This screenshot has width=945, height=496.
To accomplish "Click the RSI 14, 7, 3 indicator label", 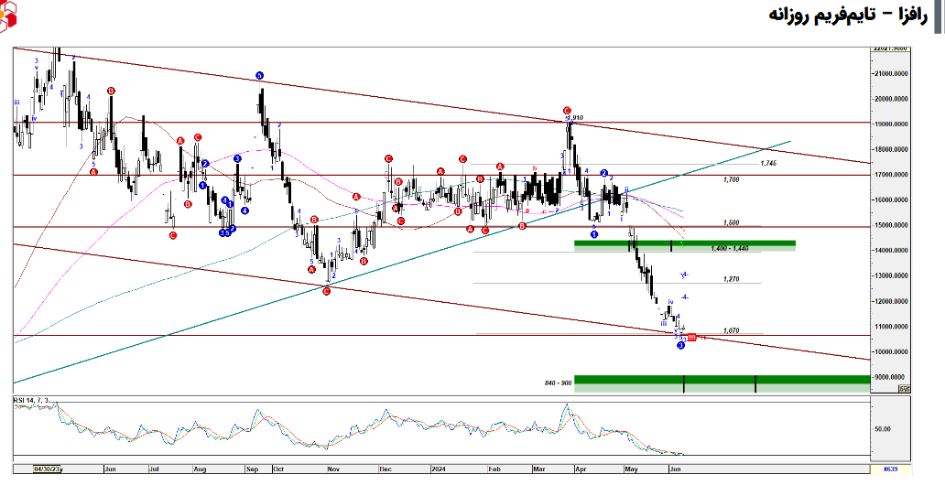I will click(x=34, y=401).
